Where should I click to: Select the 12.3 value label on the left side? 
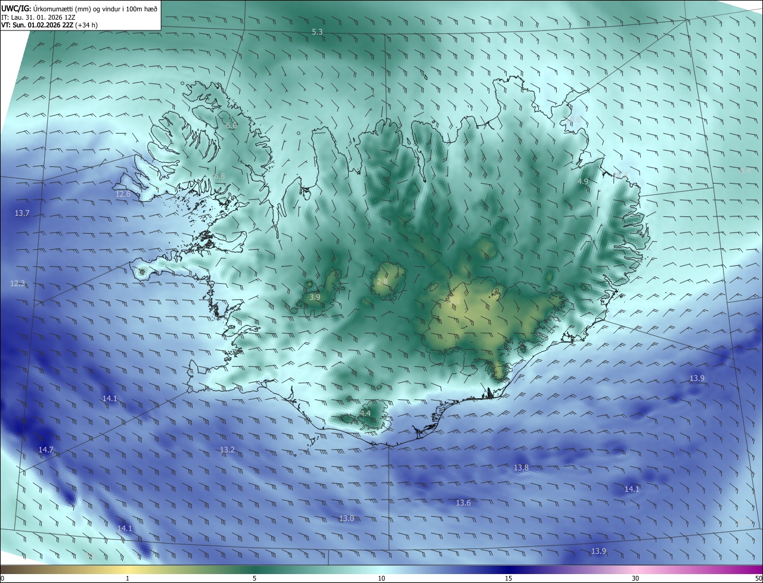(x=18, y=283)
